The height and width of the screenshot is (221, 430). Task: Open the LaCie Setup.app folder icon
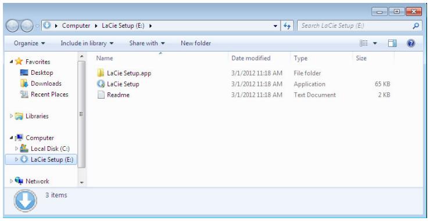[101, 73]
